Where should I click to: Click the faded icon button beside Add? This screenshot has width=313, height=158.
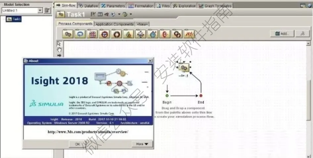pyautogui.click(x=303, y=33)
